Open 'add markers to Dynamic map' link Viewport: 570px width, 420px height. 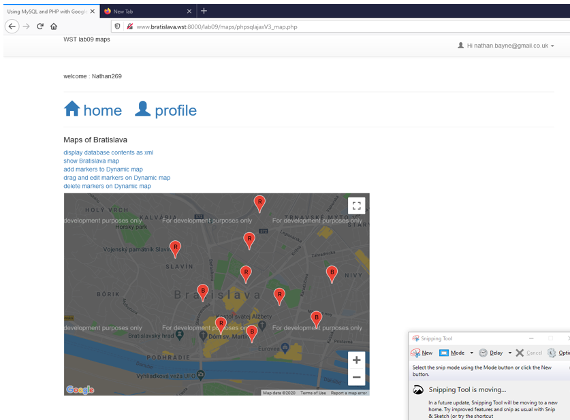(x=103, y=169)
